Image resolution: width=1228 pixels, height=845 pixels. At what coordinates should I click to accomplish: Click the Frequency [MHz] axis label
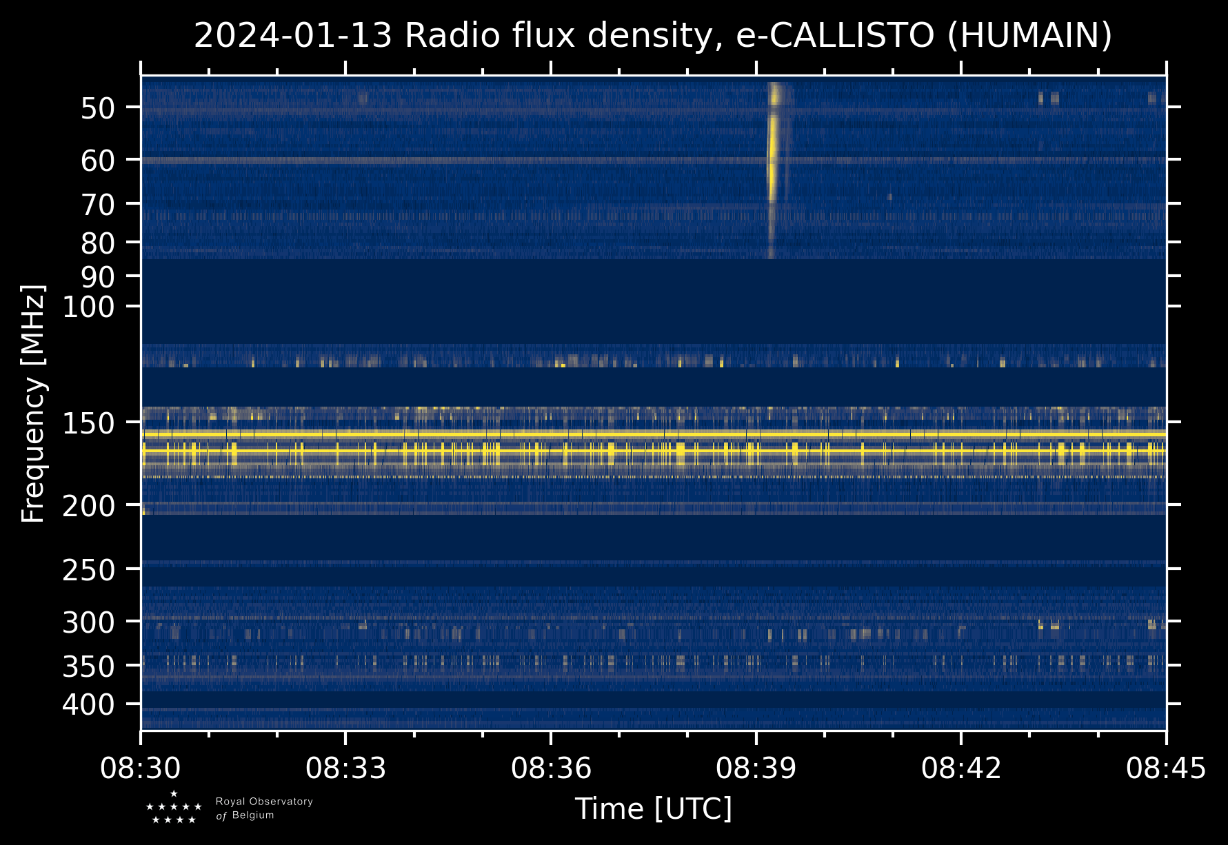pos(33,403)
